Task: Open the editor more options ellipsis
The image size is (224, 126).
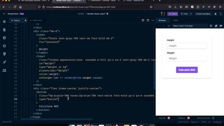Action: click(153, 20)
